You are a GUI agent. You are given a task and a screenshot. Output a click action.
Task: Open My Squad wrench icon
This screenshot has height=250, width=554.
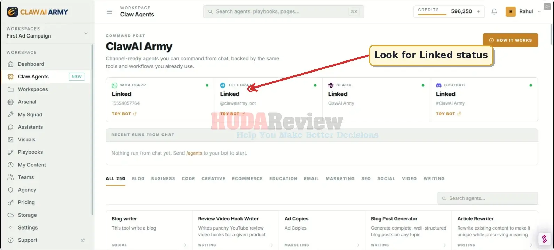(x=11, y=114)
